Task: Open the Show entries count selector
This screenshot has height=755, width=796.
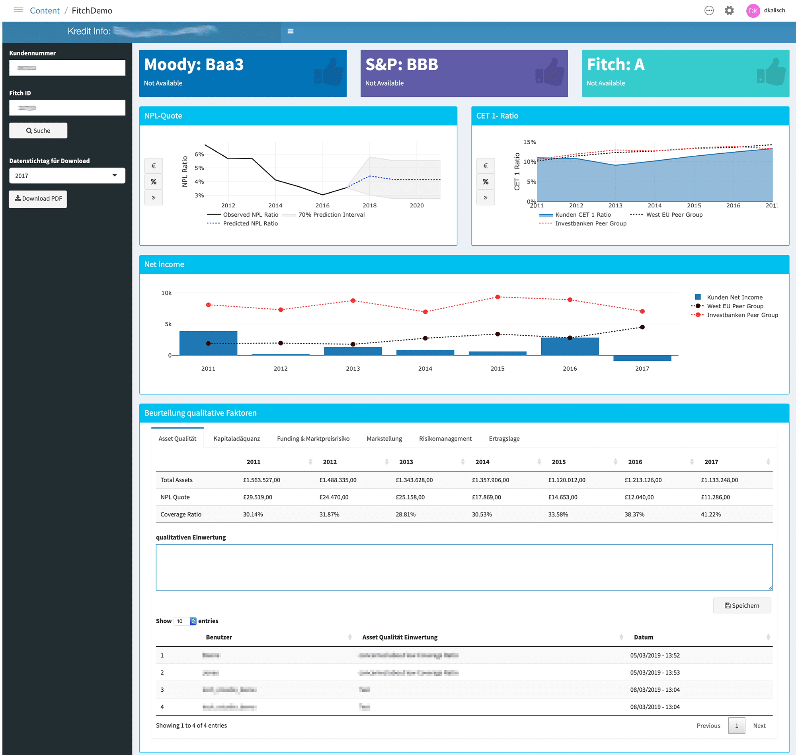Action: pyautogui.click(x=185, y=621)
